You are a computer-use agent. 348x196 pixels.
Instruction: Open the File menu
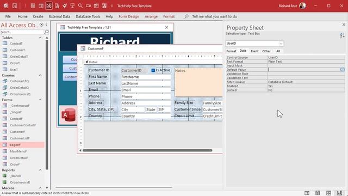point(8,16)
